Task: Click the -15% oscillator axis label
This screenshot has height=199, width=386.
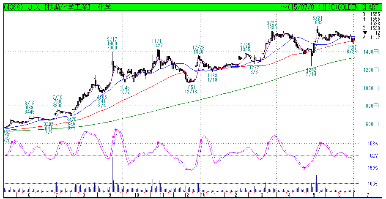Action: [372, 168]
